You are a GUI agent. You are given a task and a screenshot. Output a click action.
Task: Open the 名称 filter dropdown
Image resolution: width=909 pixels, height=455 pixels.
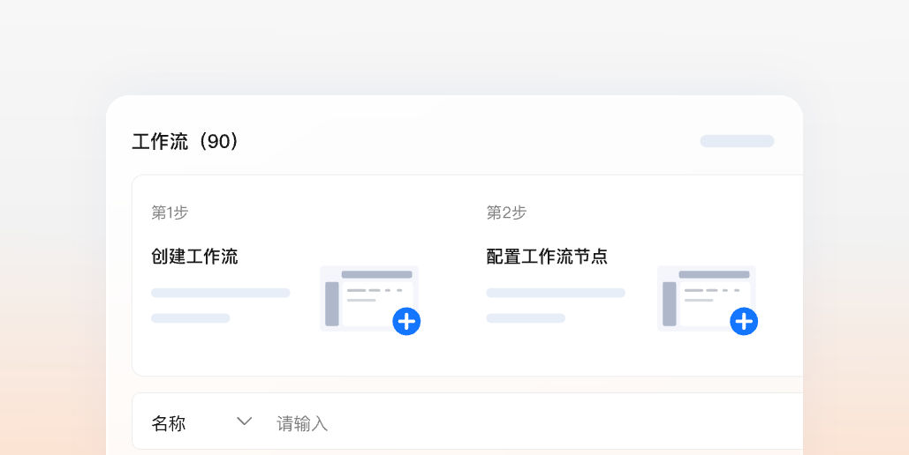(201, 422)
